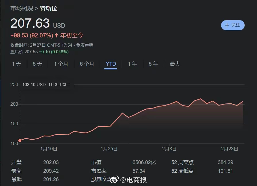The image size is (257, 186).
Task: Click the 关注 follow button
Action: [233, 25]
